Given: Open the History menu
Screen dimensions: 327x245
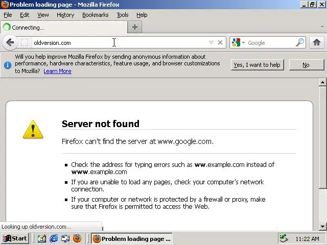Looking at the screenshot, I should click(x=65, y=15).
